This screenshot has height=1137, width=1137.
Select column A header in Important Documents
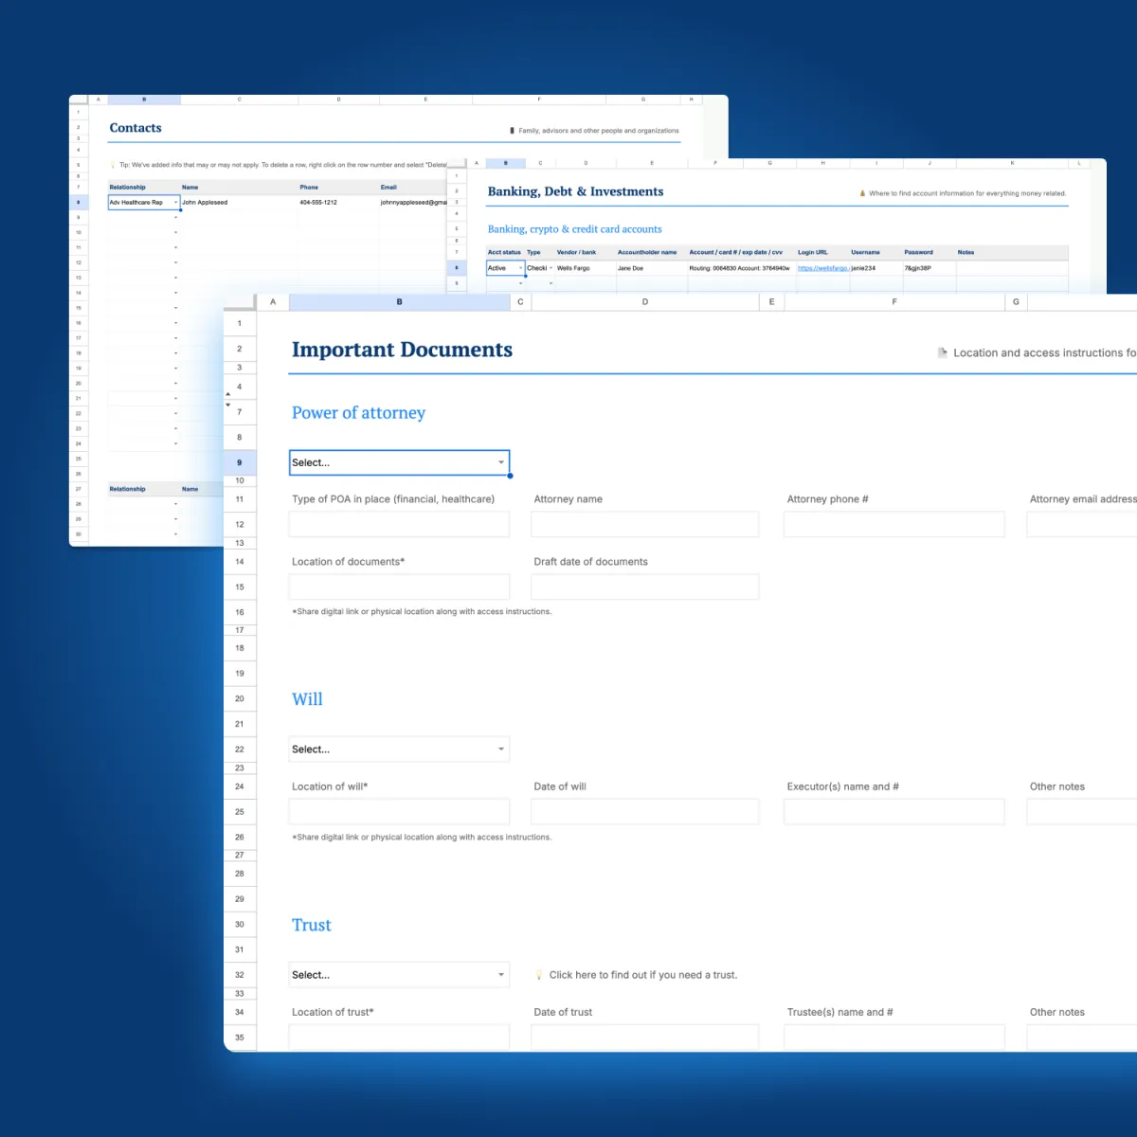tap(273, 302)
